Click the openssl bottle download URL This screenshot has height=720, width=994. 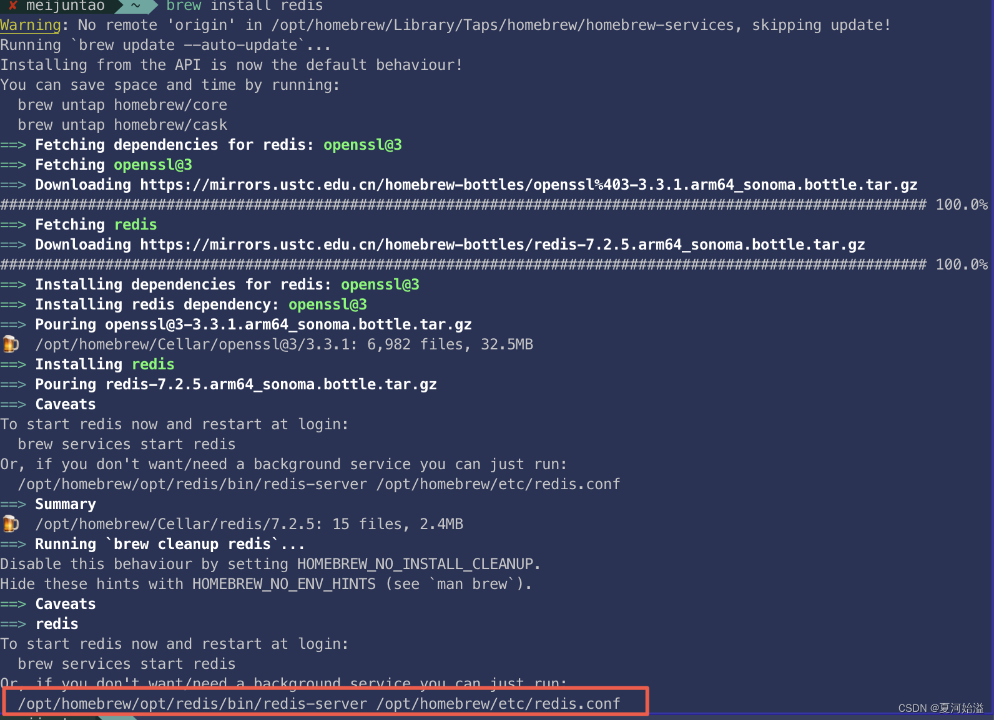[x=529, y=185]
